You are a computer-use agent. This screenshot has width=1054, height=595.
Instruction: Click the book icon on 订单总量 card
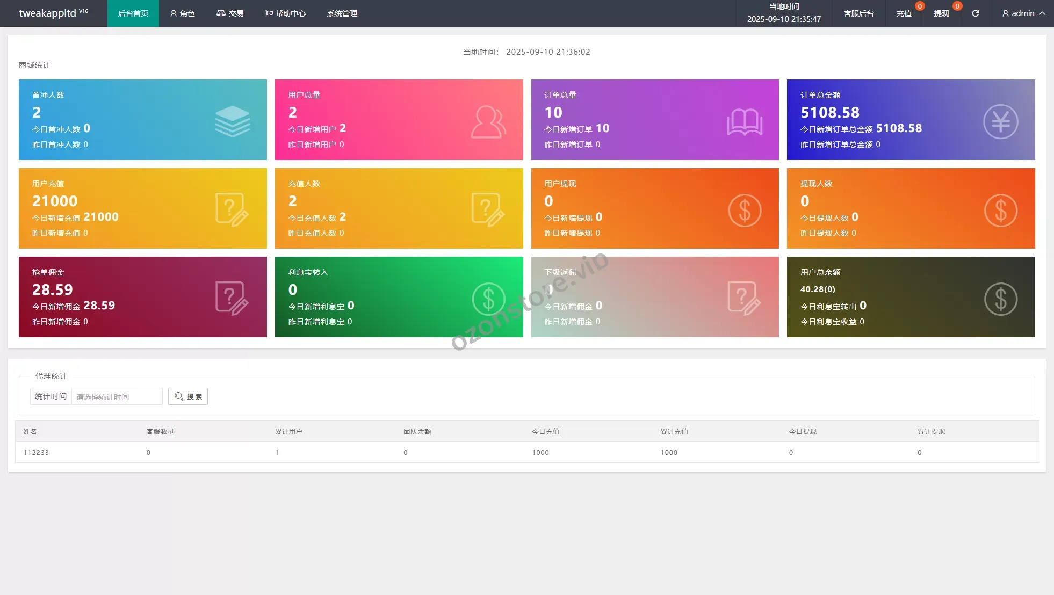pos(744,122)
